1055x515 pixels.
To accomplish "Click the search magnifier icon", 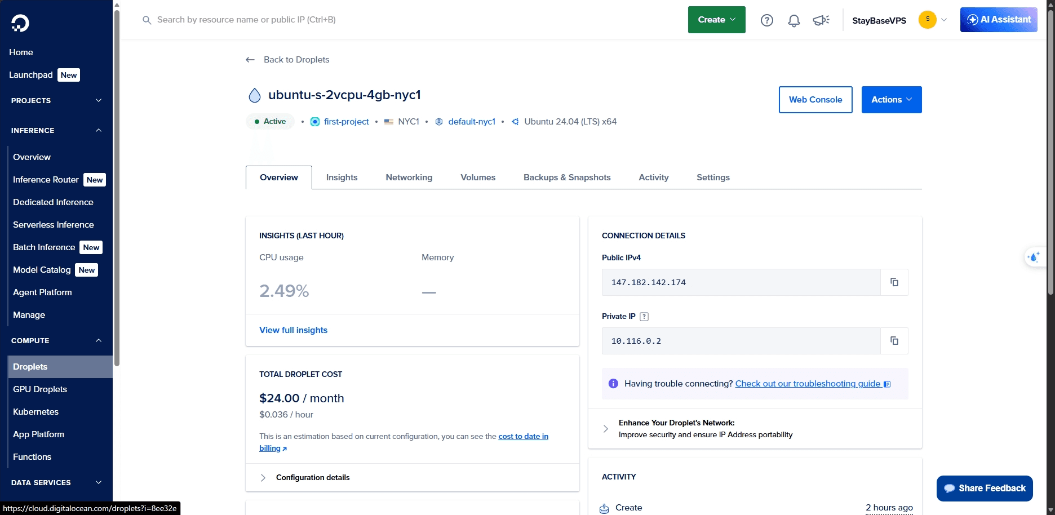I will pos(147,20).
